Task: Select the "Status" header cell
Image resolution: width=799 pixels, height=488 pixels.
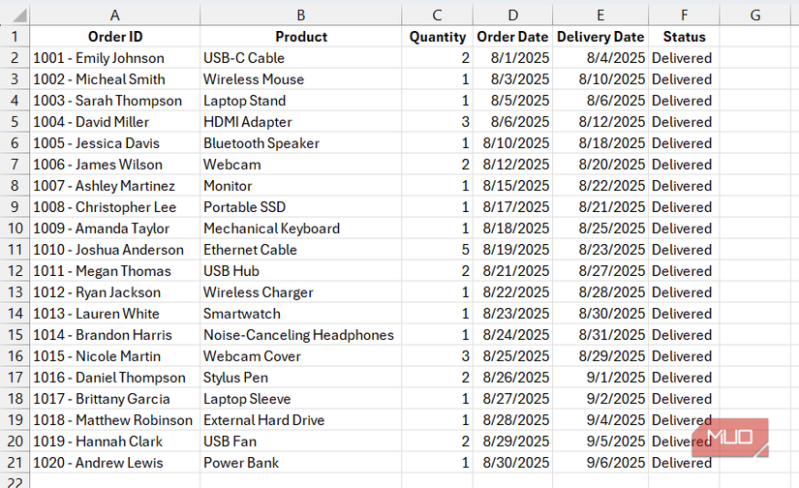Action: pos(684,37)
